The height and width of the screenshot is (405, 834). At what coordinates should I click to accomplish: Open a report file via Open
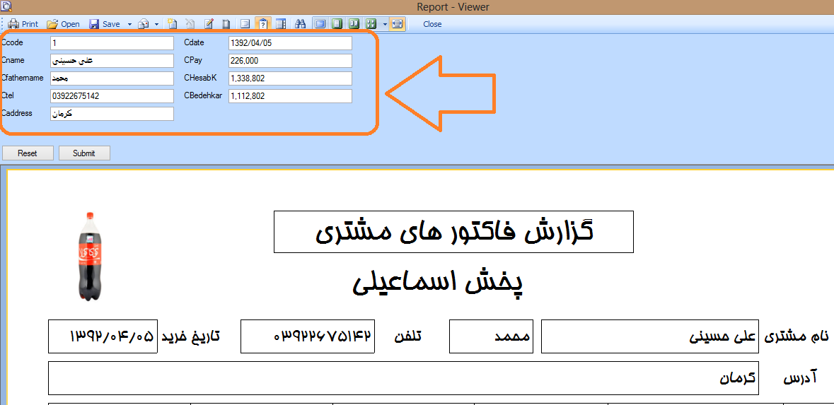pos(63,24)
